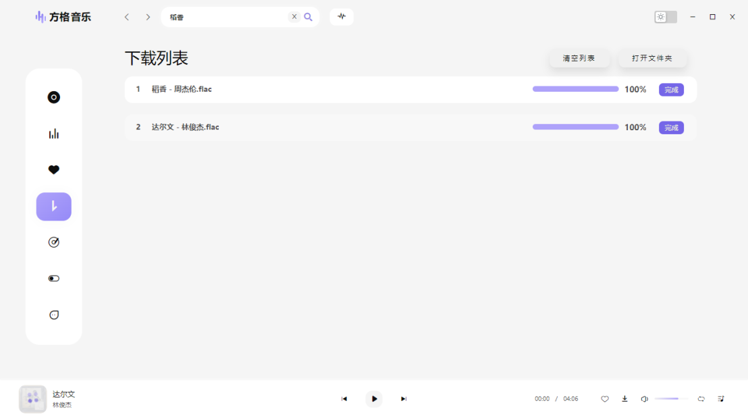
Task: Click the 清空列表 button
Action: click(579, 58)
